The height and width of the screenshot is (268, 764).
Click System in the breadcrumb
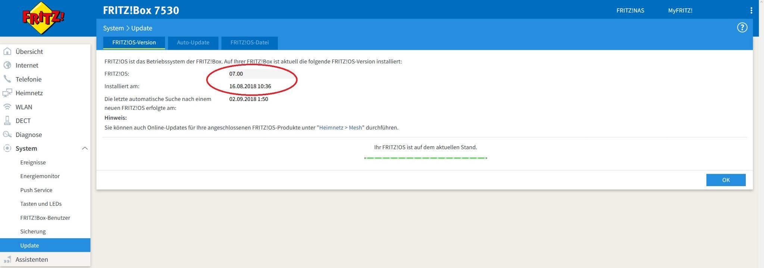pos(113,28)
